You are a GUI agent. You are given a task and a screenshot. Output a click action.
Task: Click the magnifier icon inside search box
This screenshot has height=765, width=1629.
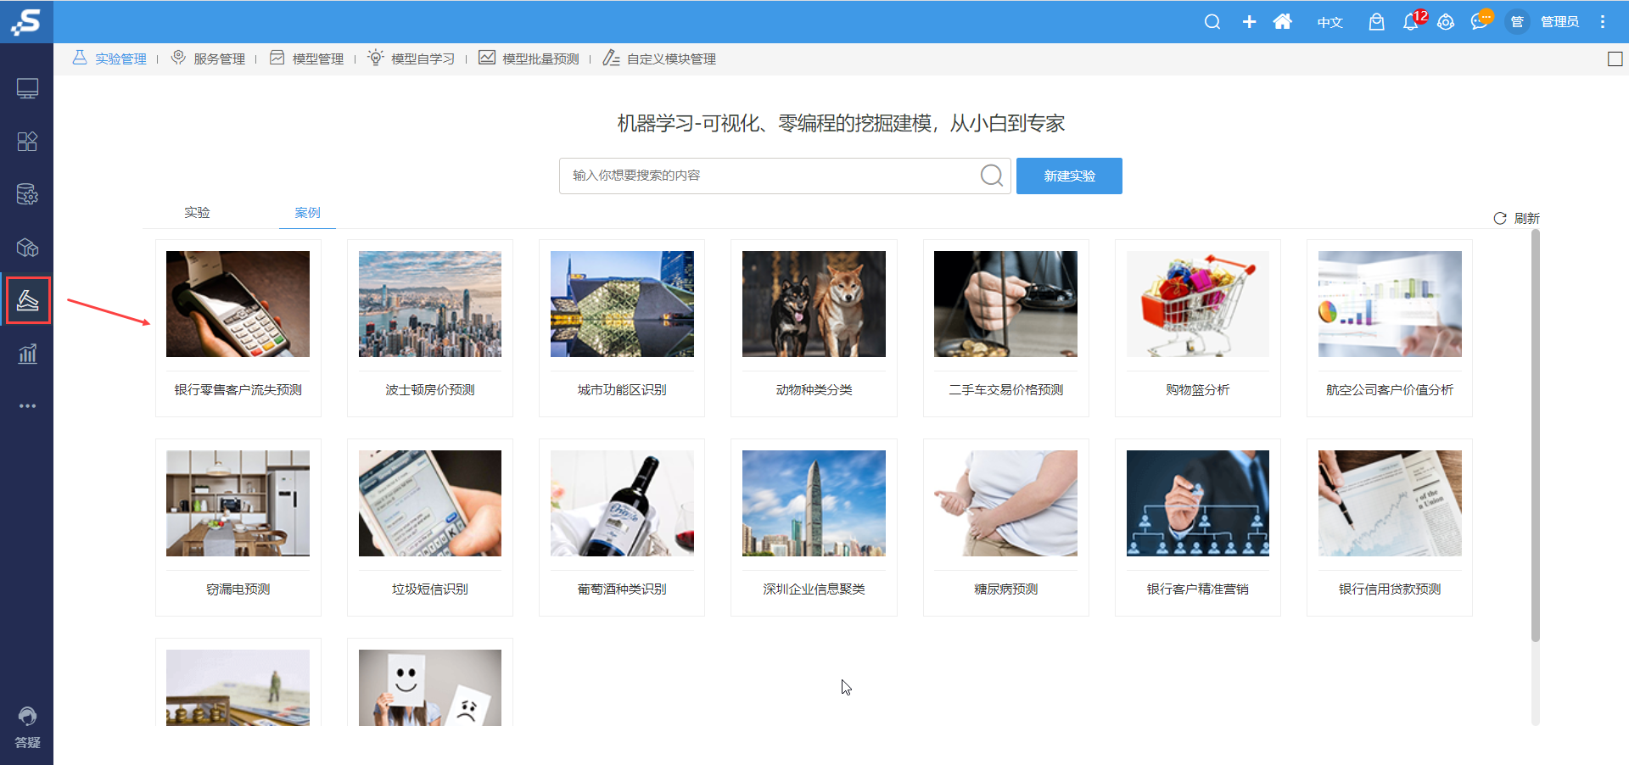991,176
